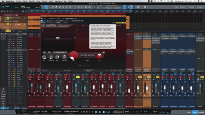Click the rewind transport button

coord(84,112)
